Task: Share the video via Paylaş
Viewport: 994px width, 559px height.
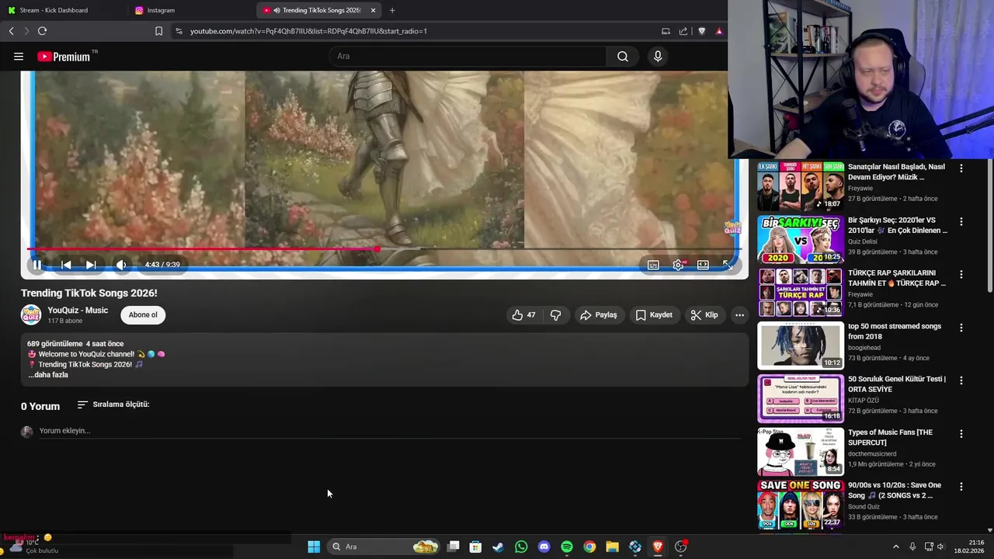Action: (x=599, y=315)
